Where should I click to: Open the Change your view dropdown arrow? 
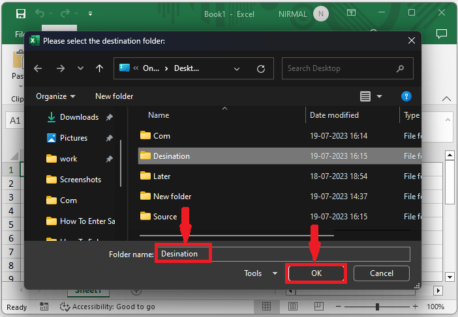(380, 96)
